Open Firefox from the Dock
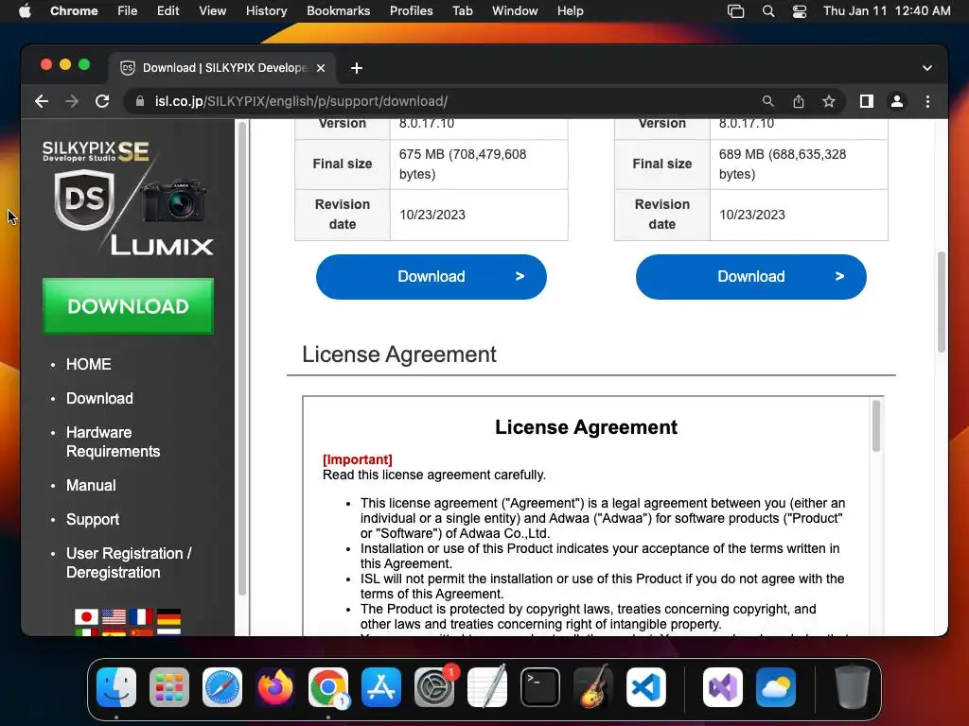969x726 pixels. point(275,687)
